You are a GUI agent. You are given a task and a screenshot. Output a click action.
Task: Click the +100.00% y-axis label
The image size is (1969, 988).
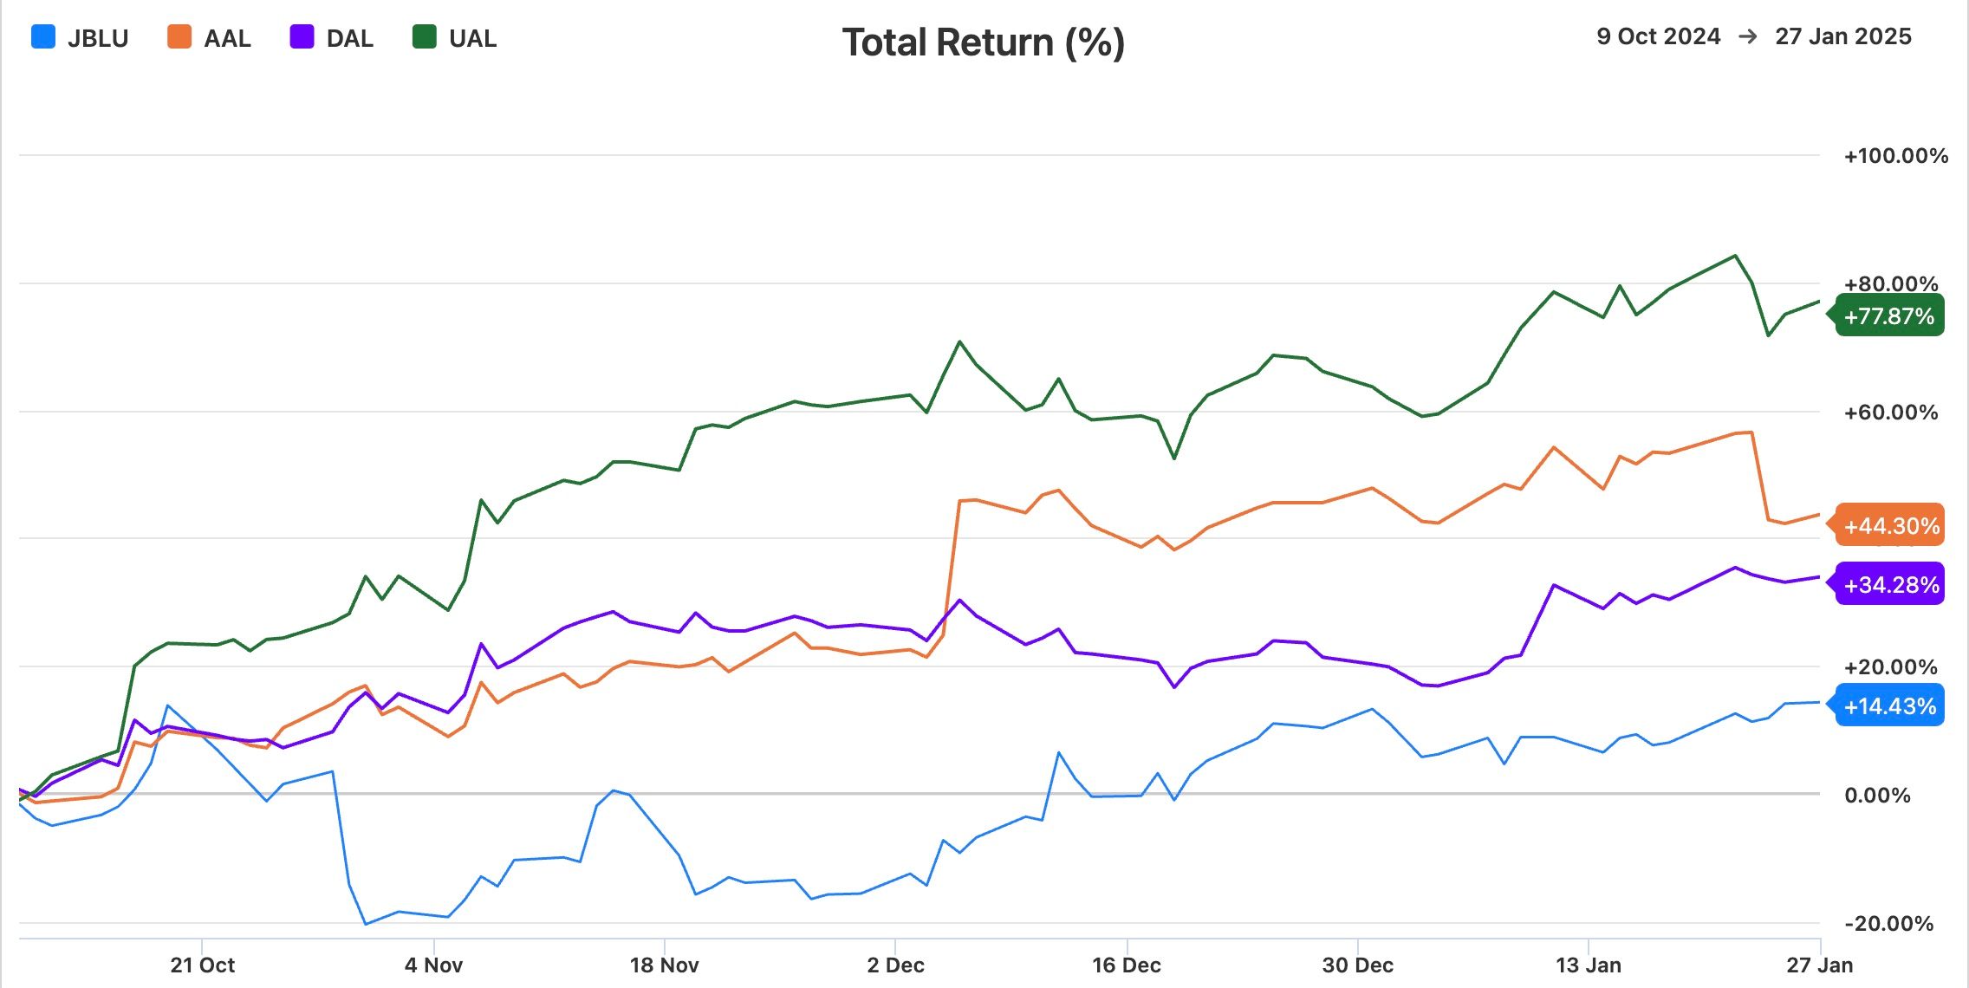pyautogui.click(x=1895, y=156)
